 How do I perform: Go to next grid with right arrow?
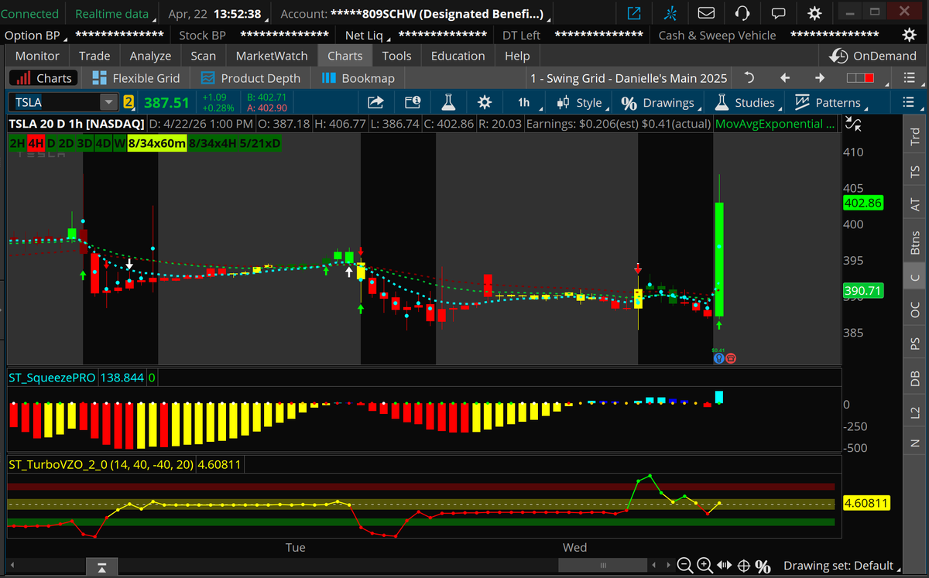coord(820,78)
